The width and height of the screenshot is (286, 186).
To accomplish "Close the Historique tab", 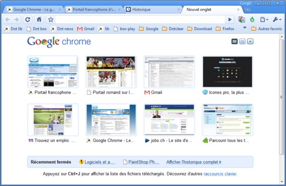I will pos(179,9).
